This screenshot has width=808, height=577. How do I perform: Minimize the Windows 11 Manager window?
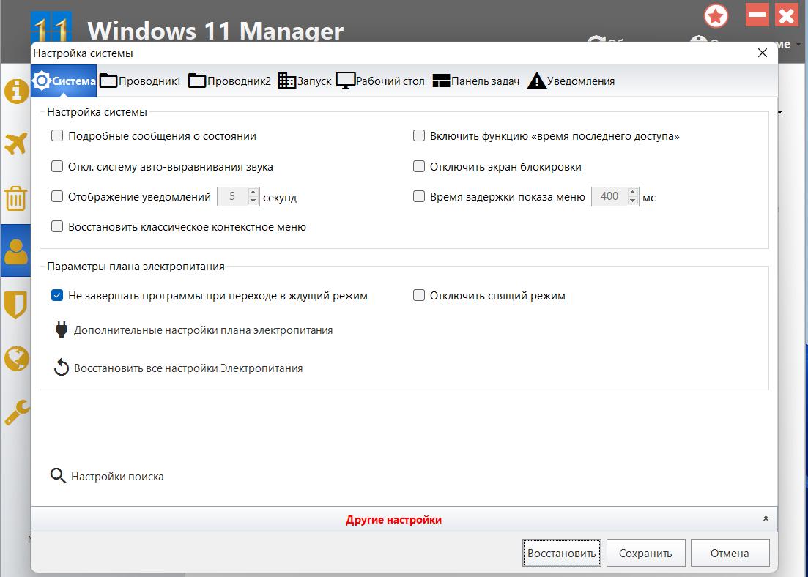point(757,15)
